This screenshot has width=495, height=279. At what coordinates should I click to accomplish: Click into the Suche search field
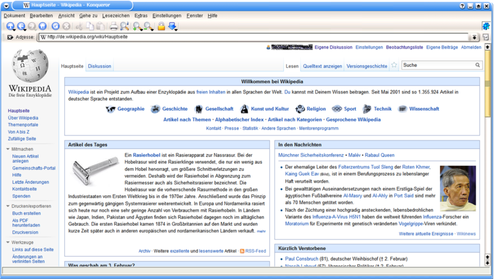(438, 65)
